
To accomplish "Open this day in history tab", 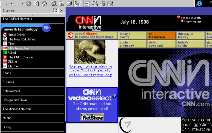I will (191, 35).
